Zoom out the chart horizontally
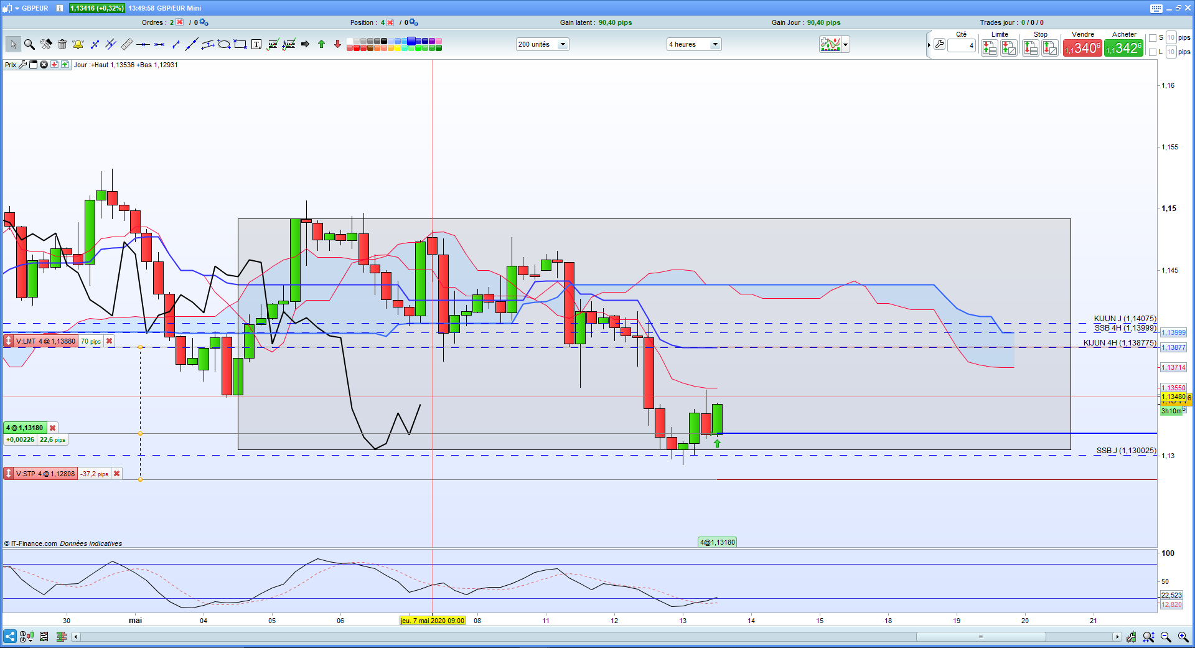 pyautogui.click(x=1166, y=637)
